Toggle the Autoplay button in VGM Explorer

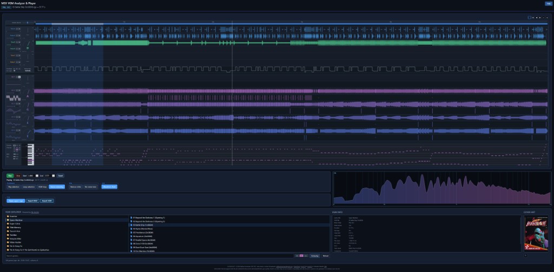point(315,256)
